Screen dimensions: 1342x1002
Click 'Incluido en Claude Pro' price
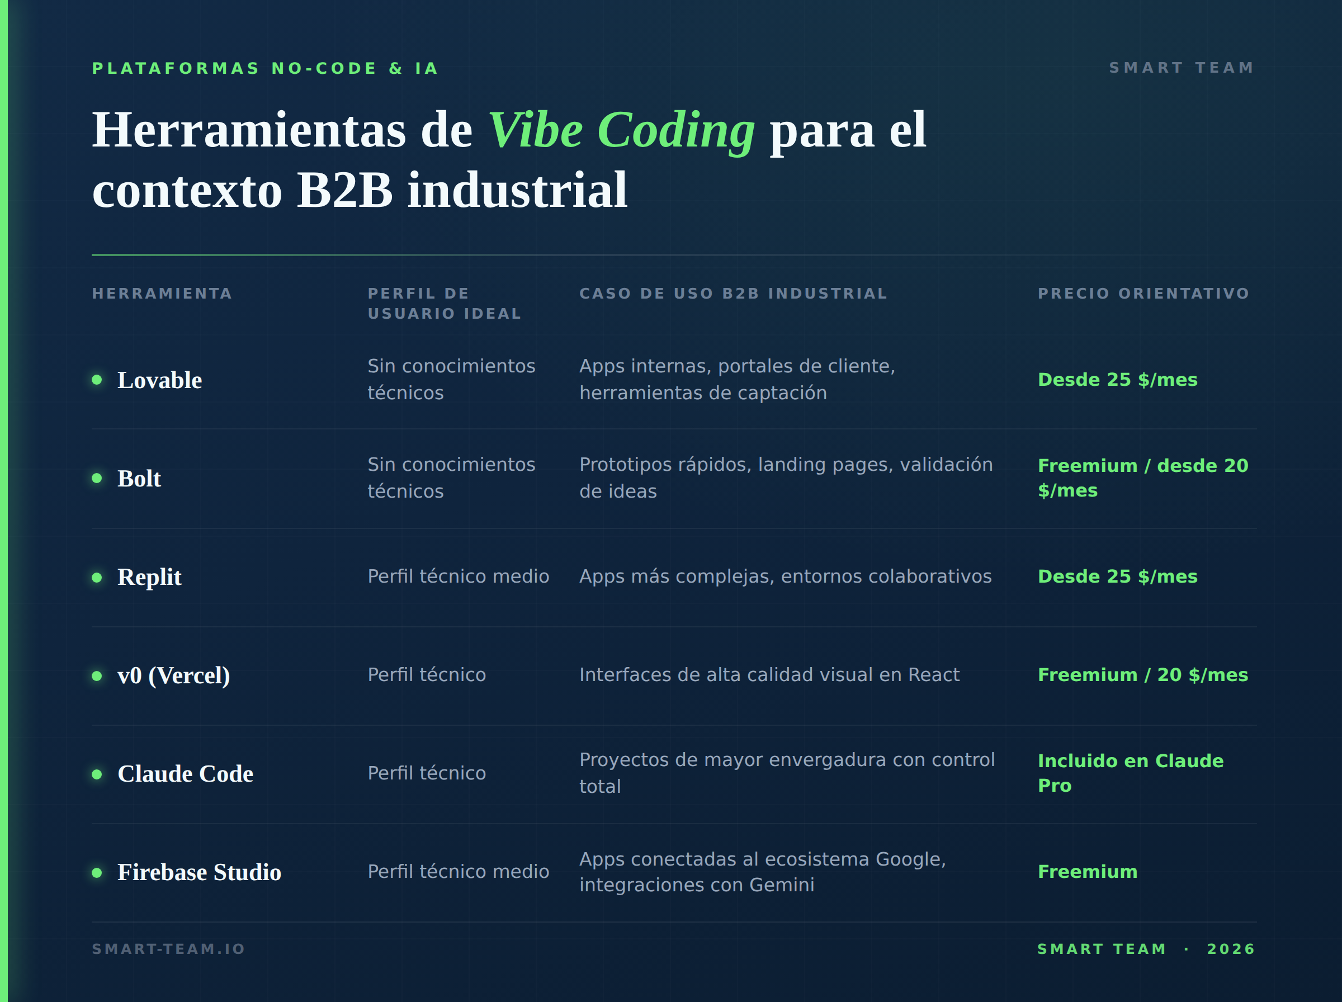(1131, 773)
